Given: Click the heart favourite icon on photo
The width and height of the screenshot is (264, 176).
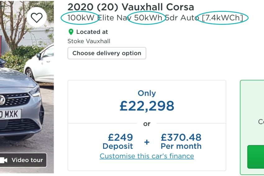Looking at the screenshot, I should pyautogui.click(x=37, y=17).
